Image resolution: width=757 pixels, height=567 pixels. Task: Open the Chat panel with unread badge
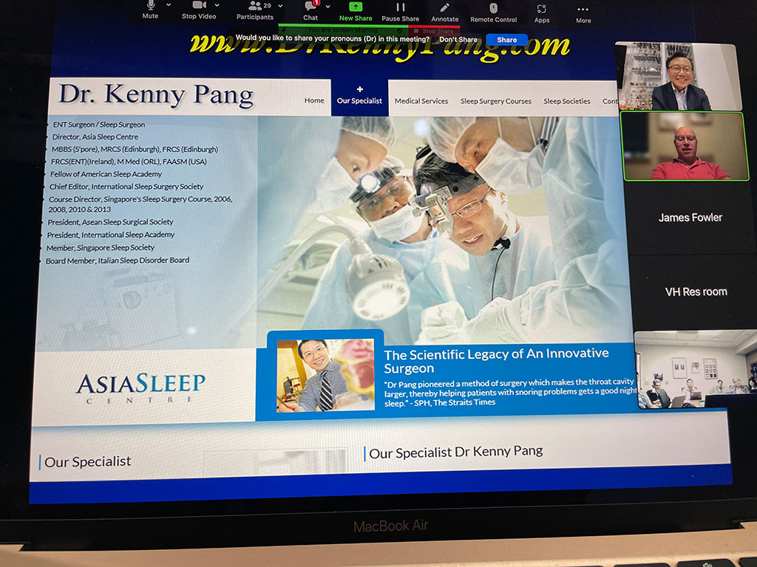[x=310, y=10]
